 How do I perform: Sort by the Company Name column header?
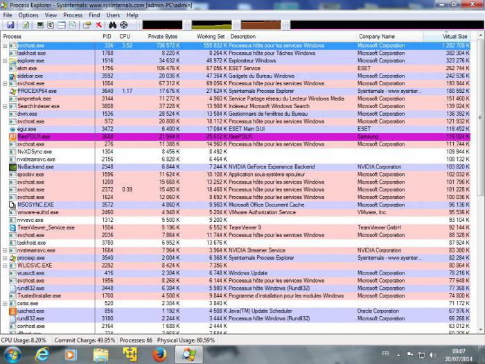coord(378,36)
